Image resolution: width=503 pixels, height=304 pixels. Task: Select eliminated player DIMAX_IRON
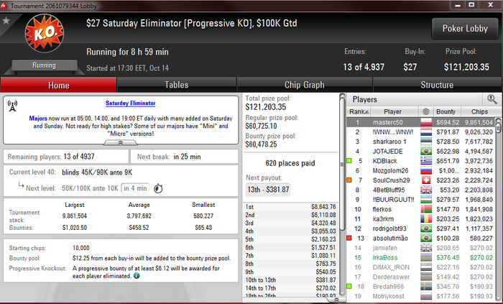coord(421,267)
